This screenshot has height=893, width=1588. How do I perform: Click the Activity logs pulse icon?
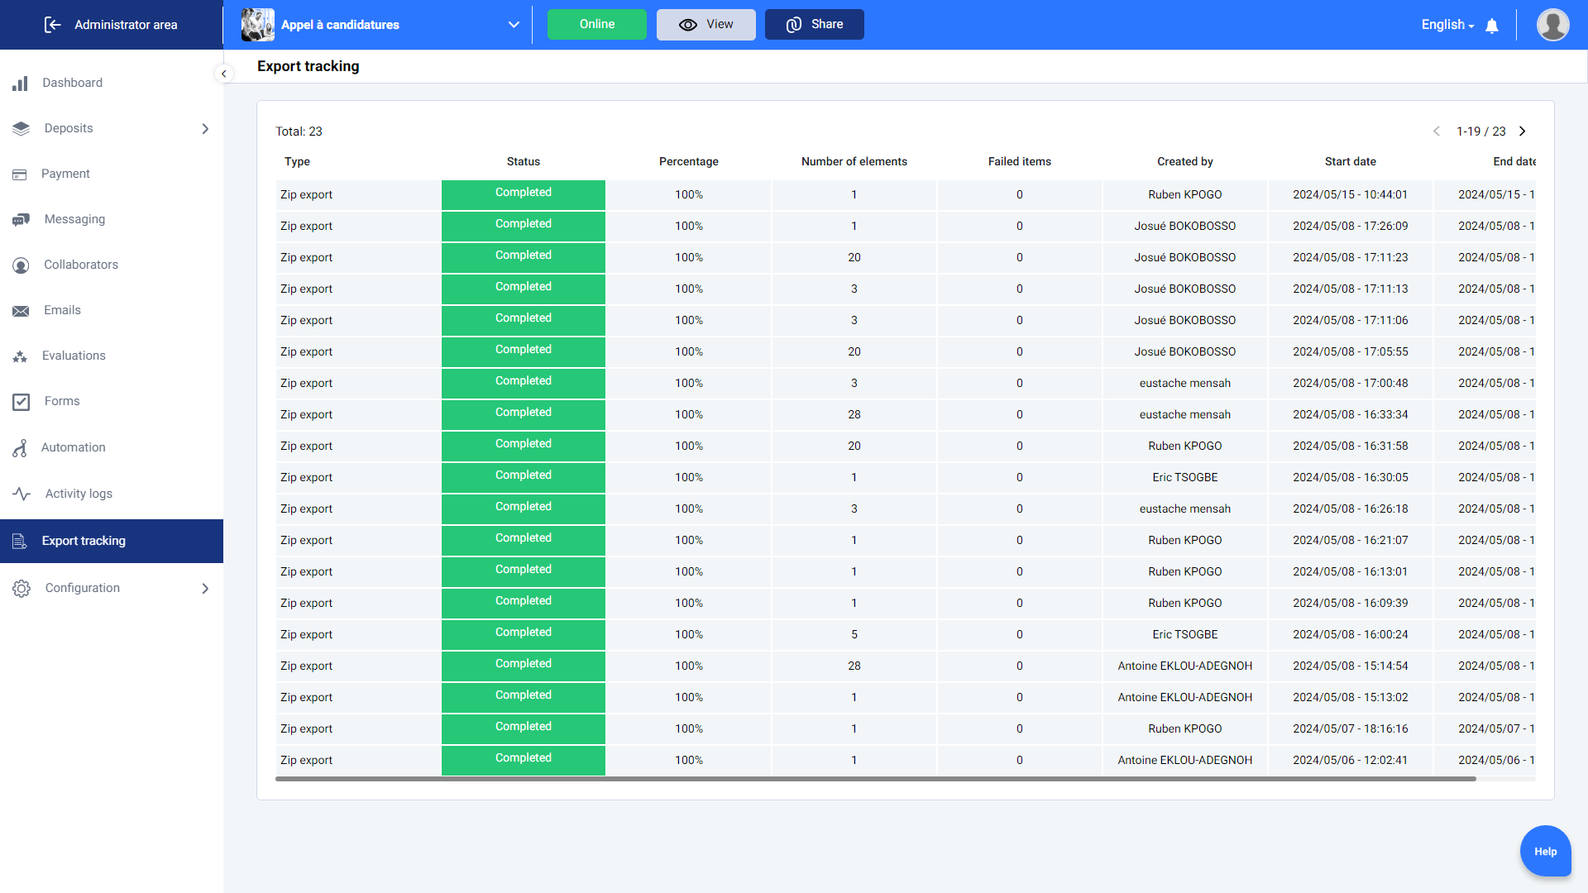pyautogui.click(x=22, y=494)
